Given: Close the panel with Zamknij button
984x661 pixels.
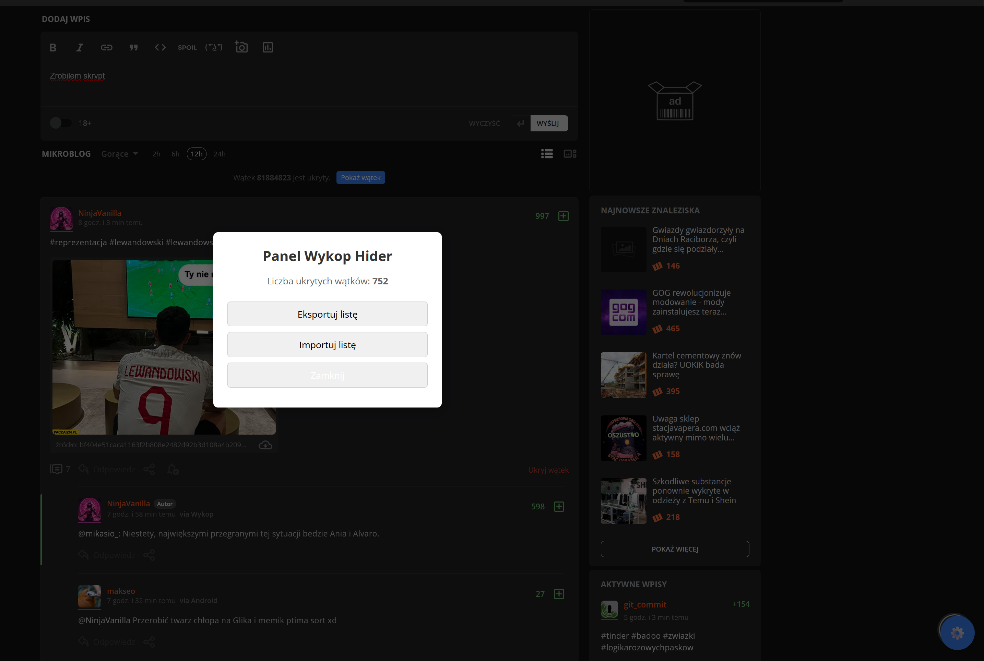Looking at the screenshot, I should (328, 375).
